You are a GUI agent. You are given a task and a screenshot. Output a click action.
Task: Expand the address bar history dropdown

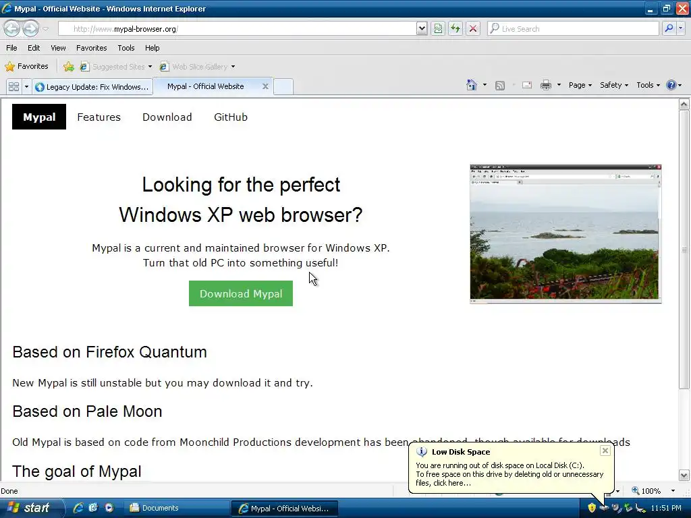click(422, 28)
